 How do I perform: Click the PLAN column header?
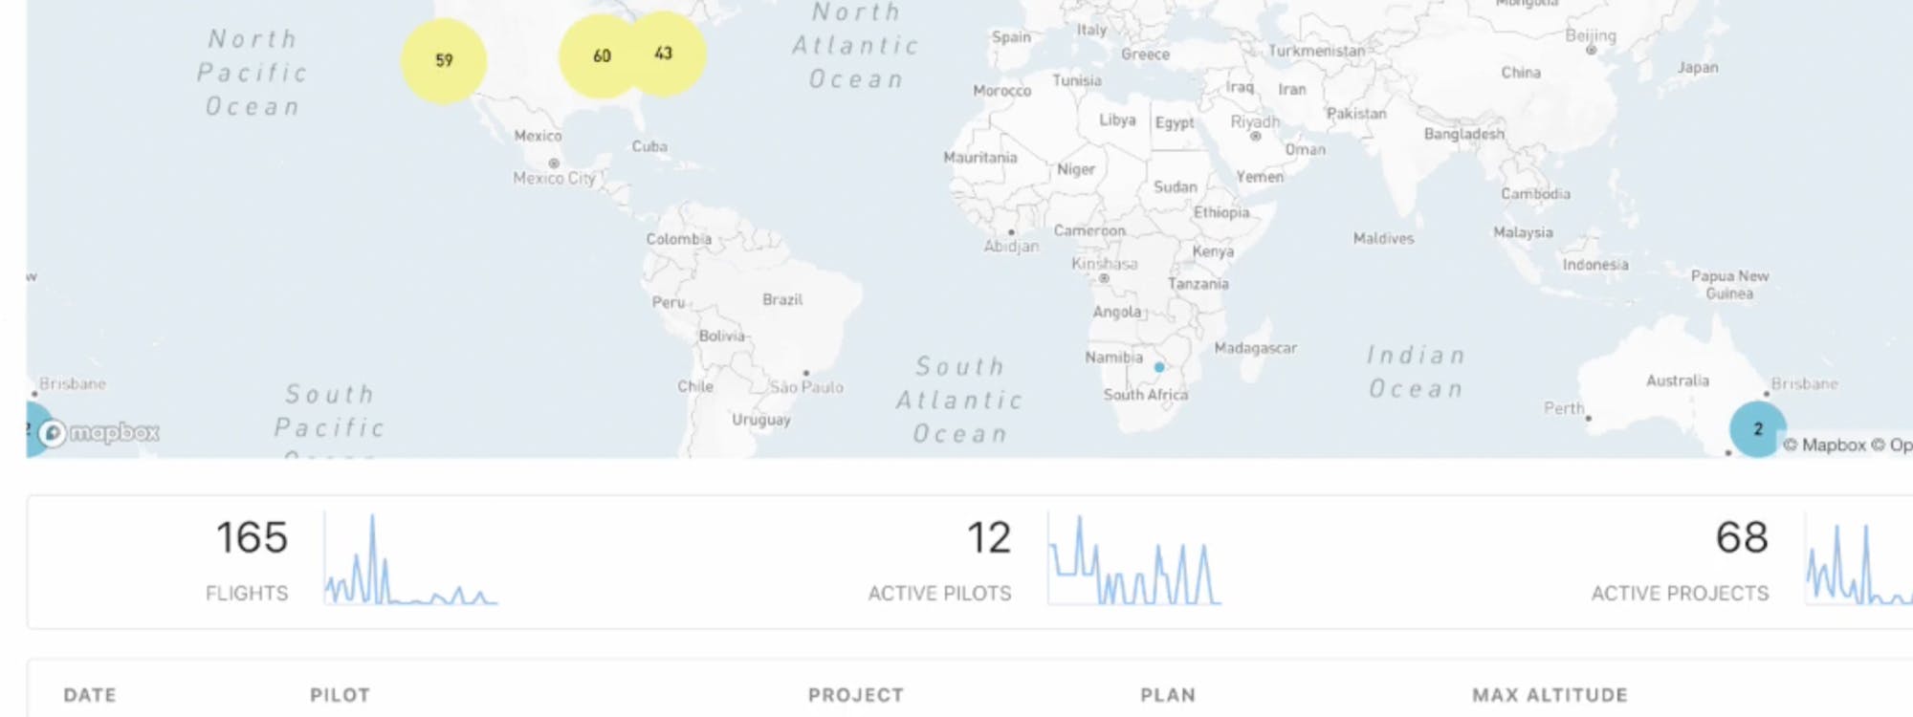[x=1167, y=695]
